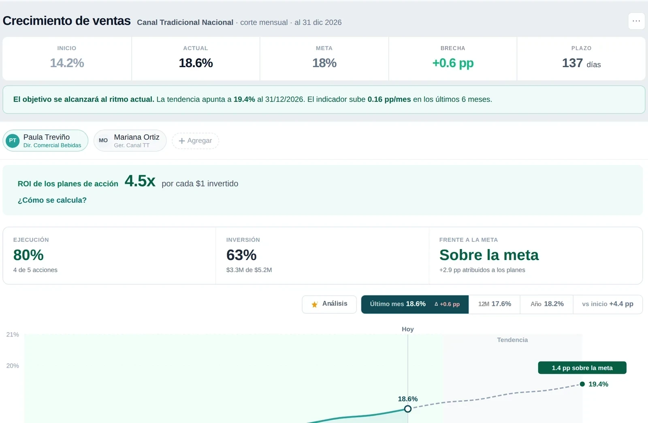Click the plus icon beside Agregar
This screenshot has height=423, width=648.
pyautogui.click(x=182, y=141)
